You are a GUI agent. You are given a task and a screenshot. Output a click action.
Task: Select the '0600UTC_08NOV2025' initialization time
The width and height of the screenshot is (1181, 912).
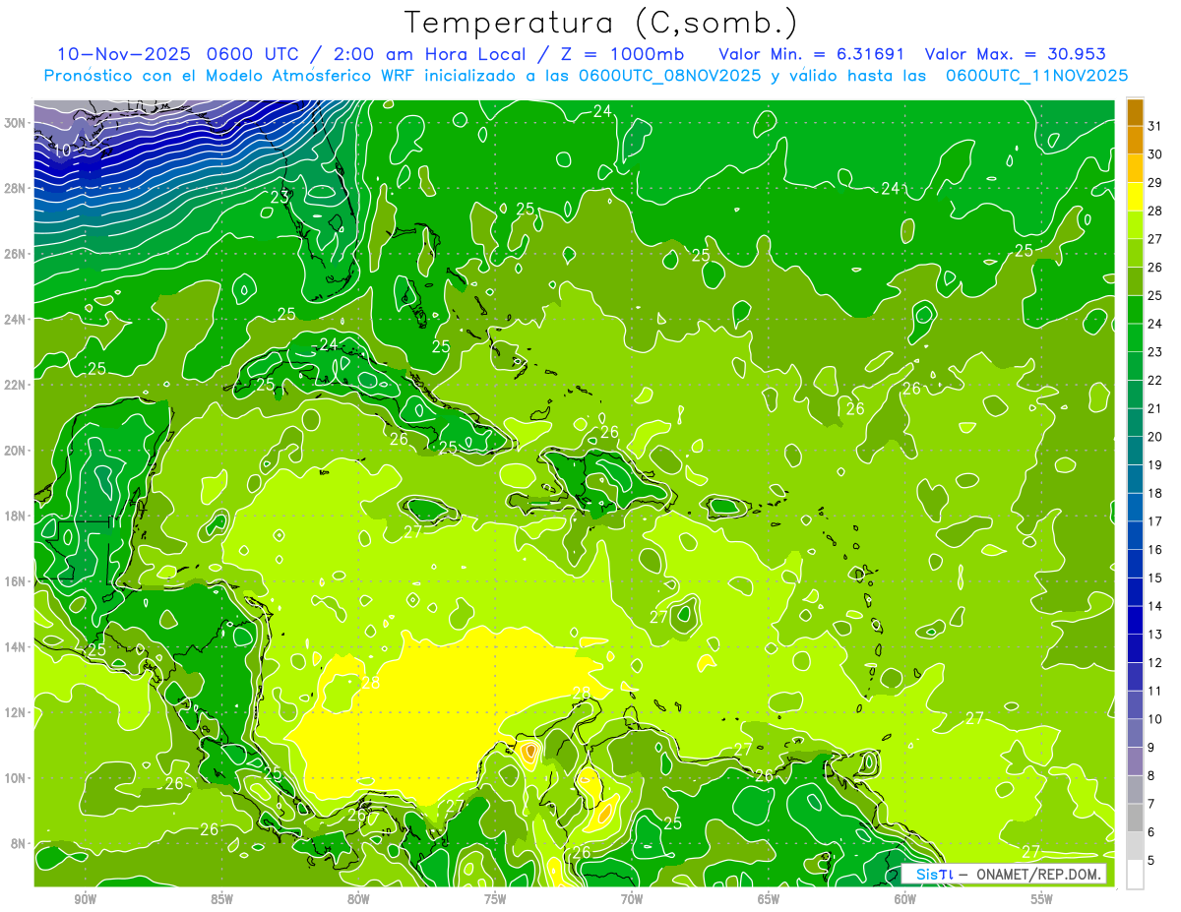[x=669, y=76]
